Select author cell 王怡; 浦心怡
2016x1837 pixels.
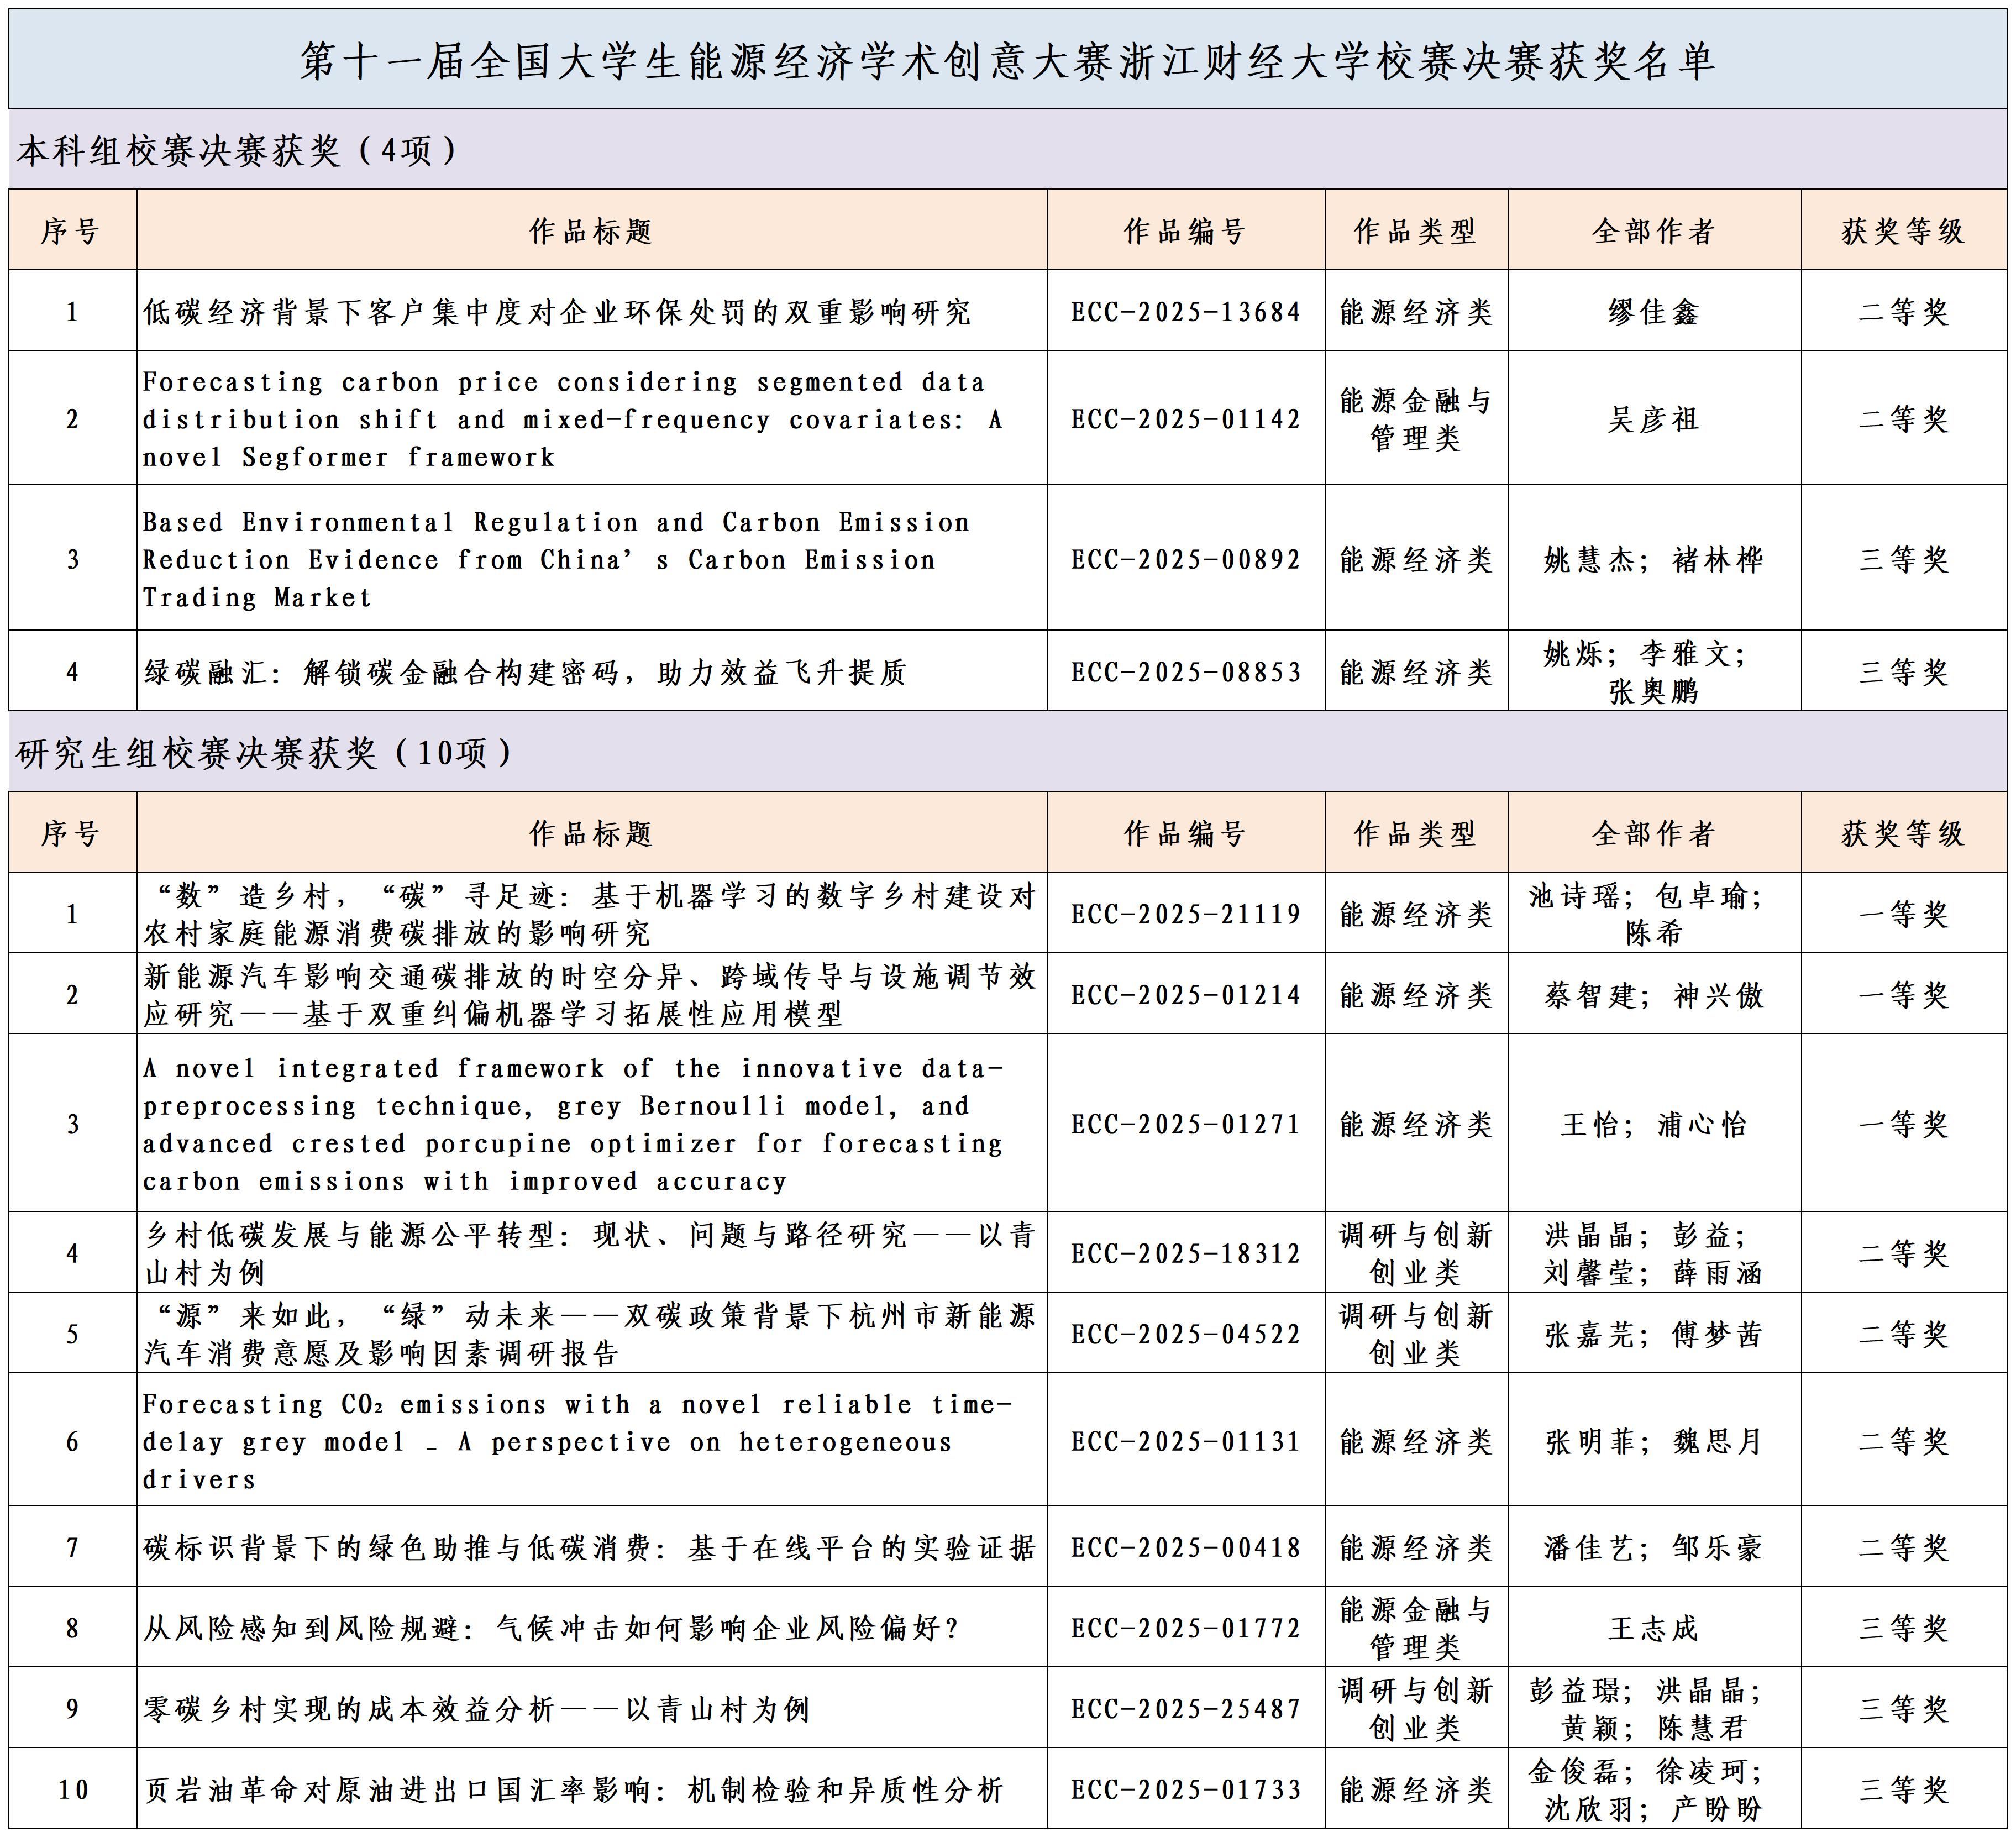coord(1653,1124)
